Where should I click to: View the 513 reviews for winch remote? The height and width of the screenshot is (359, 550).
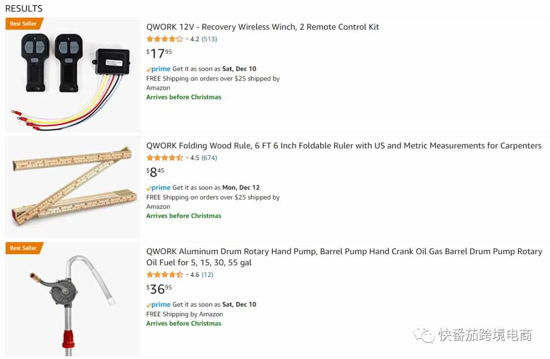pyautogui.click(x=209, y=39)
